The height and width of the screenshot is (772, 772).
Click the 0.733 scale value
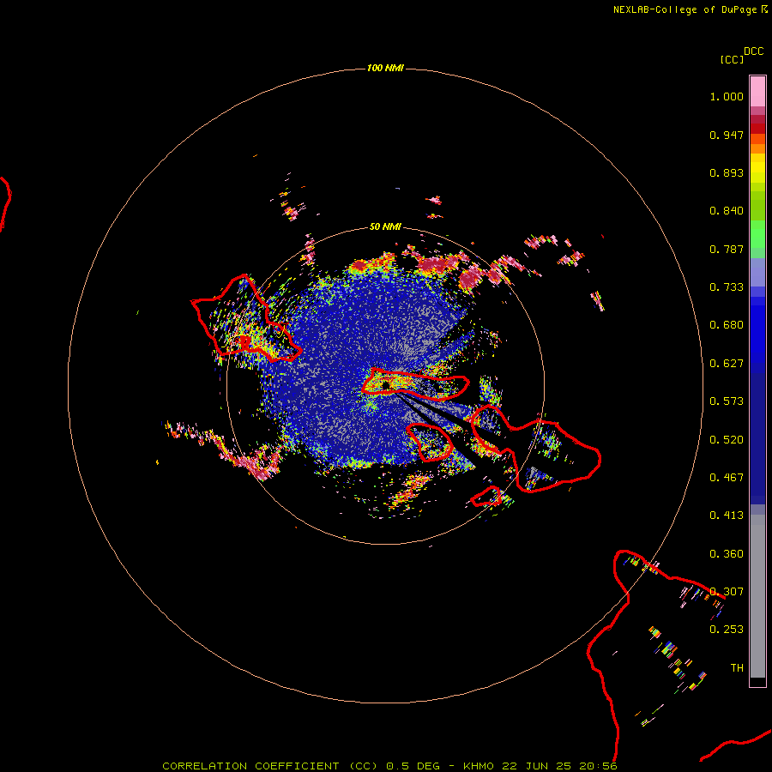[727, 287]
